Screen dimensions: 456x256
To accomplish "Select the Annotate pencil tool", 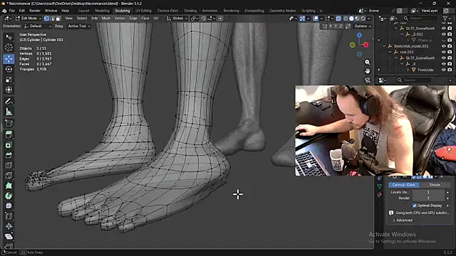I will (x=9, y=101).
